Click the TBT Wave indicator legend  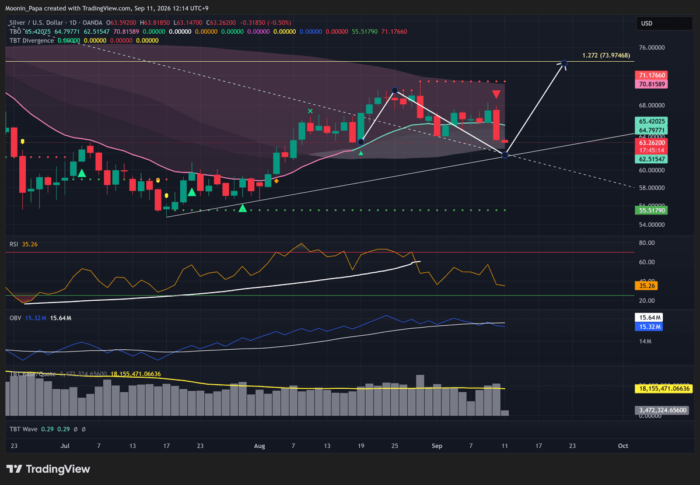(23, 429)
